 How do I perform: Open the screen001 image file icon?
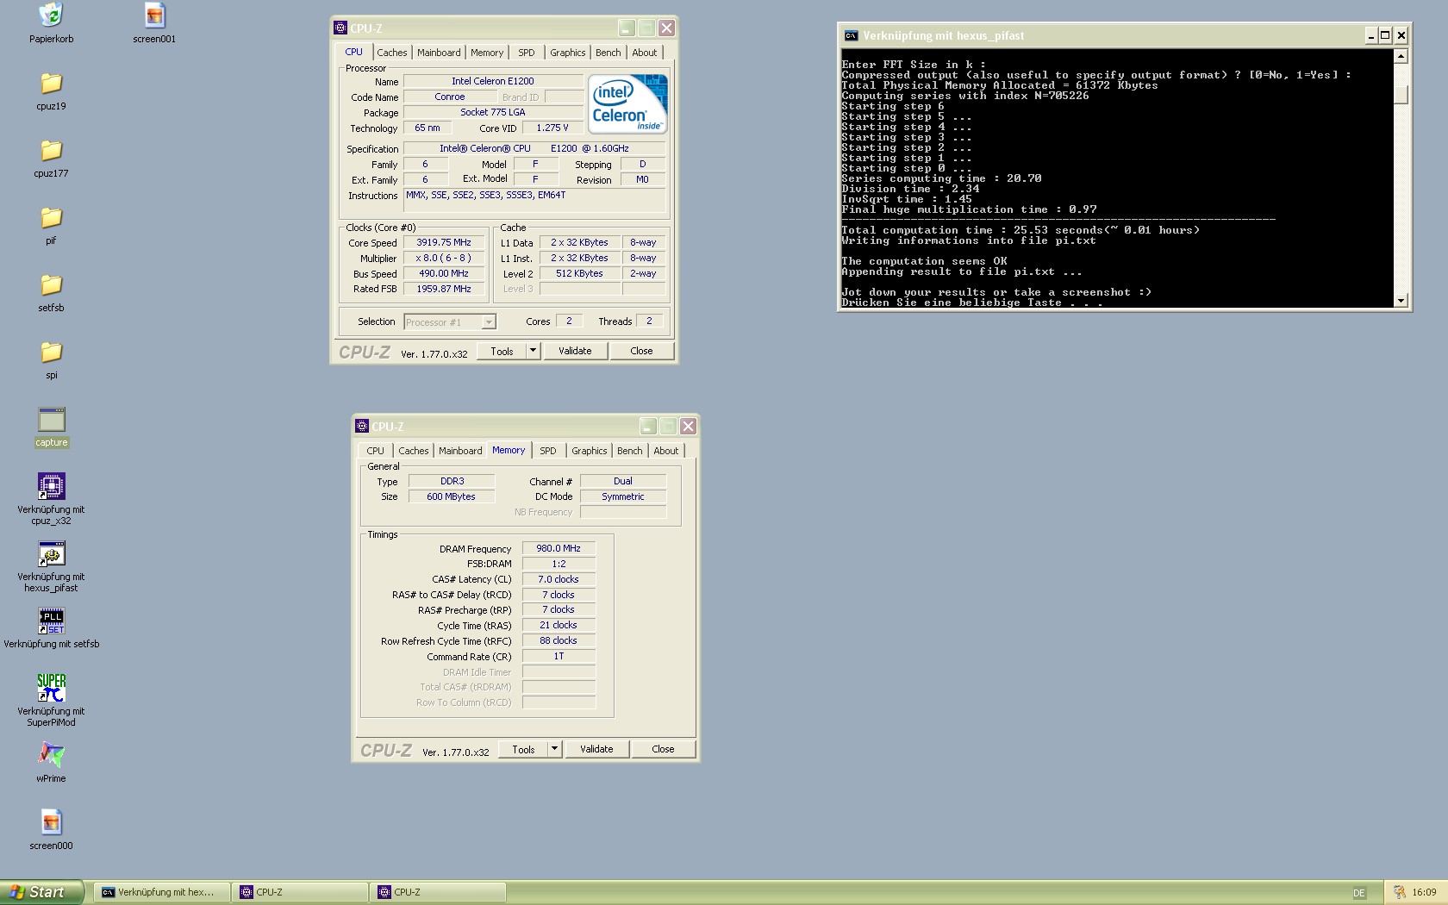pyautogui.click(x=154, y=15)
